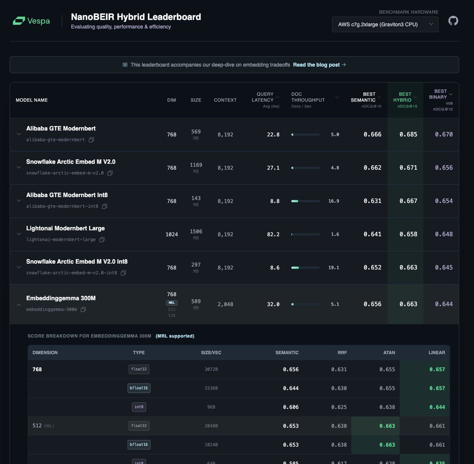This screenshot has width=474, height=464.
Task: Click the throughput bar for Lightonai Modernbert Large
Action: coord(305,235)
